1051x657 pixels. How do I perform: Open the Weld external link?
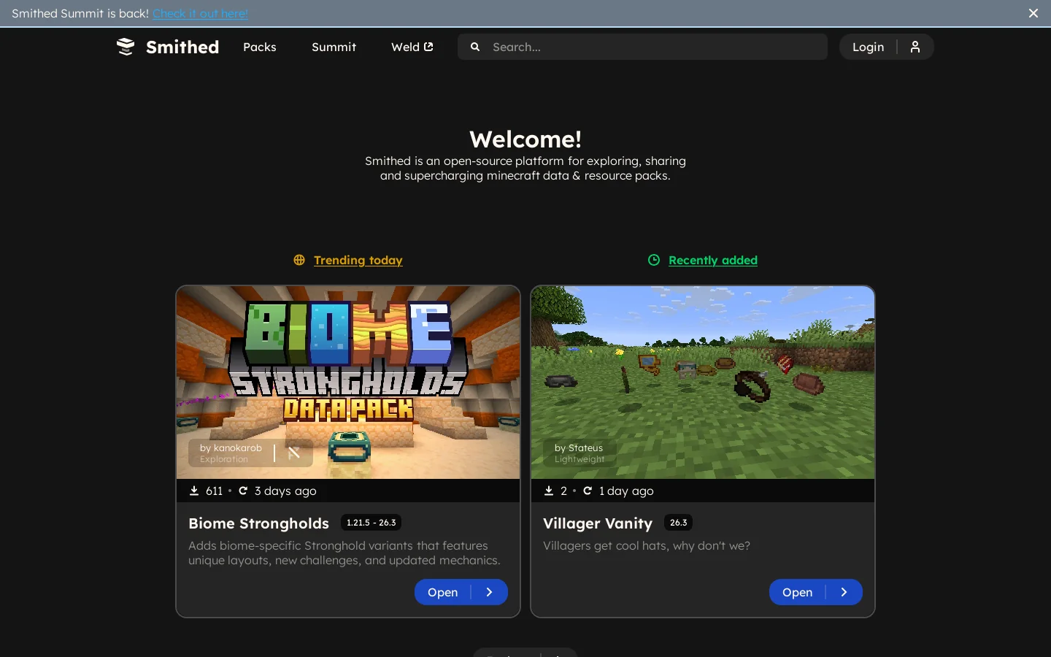tap(412, 47)
